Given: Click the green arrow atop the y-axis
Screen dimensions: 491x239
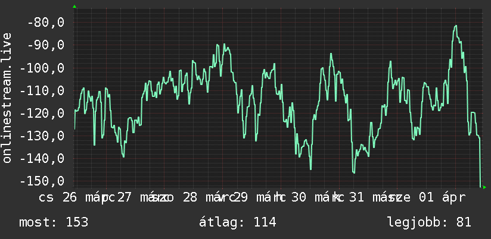Looking at the screenshot, I should 74,7.
